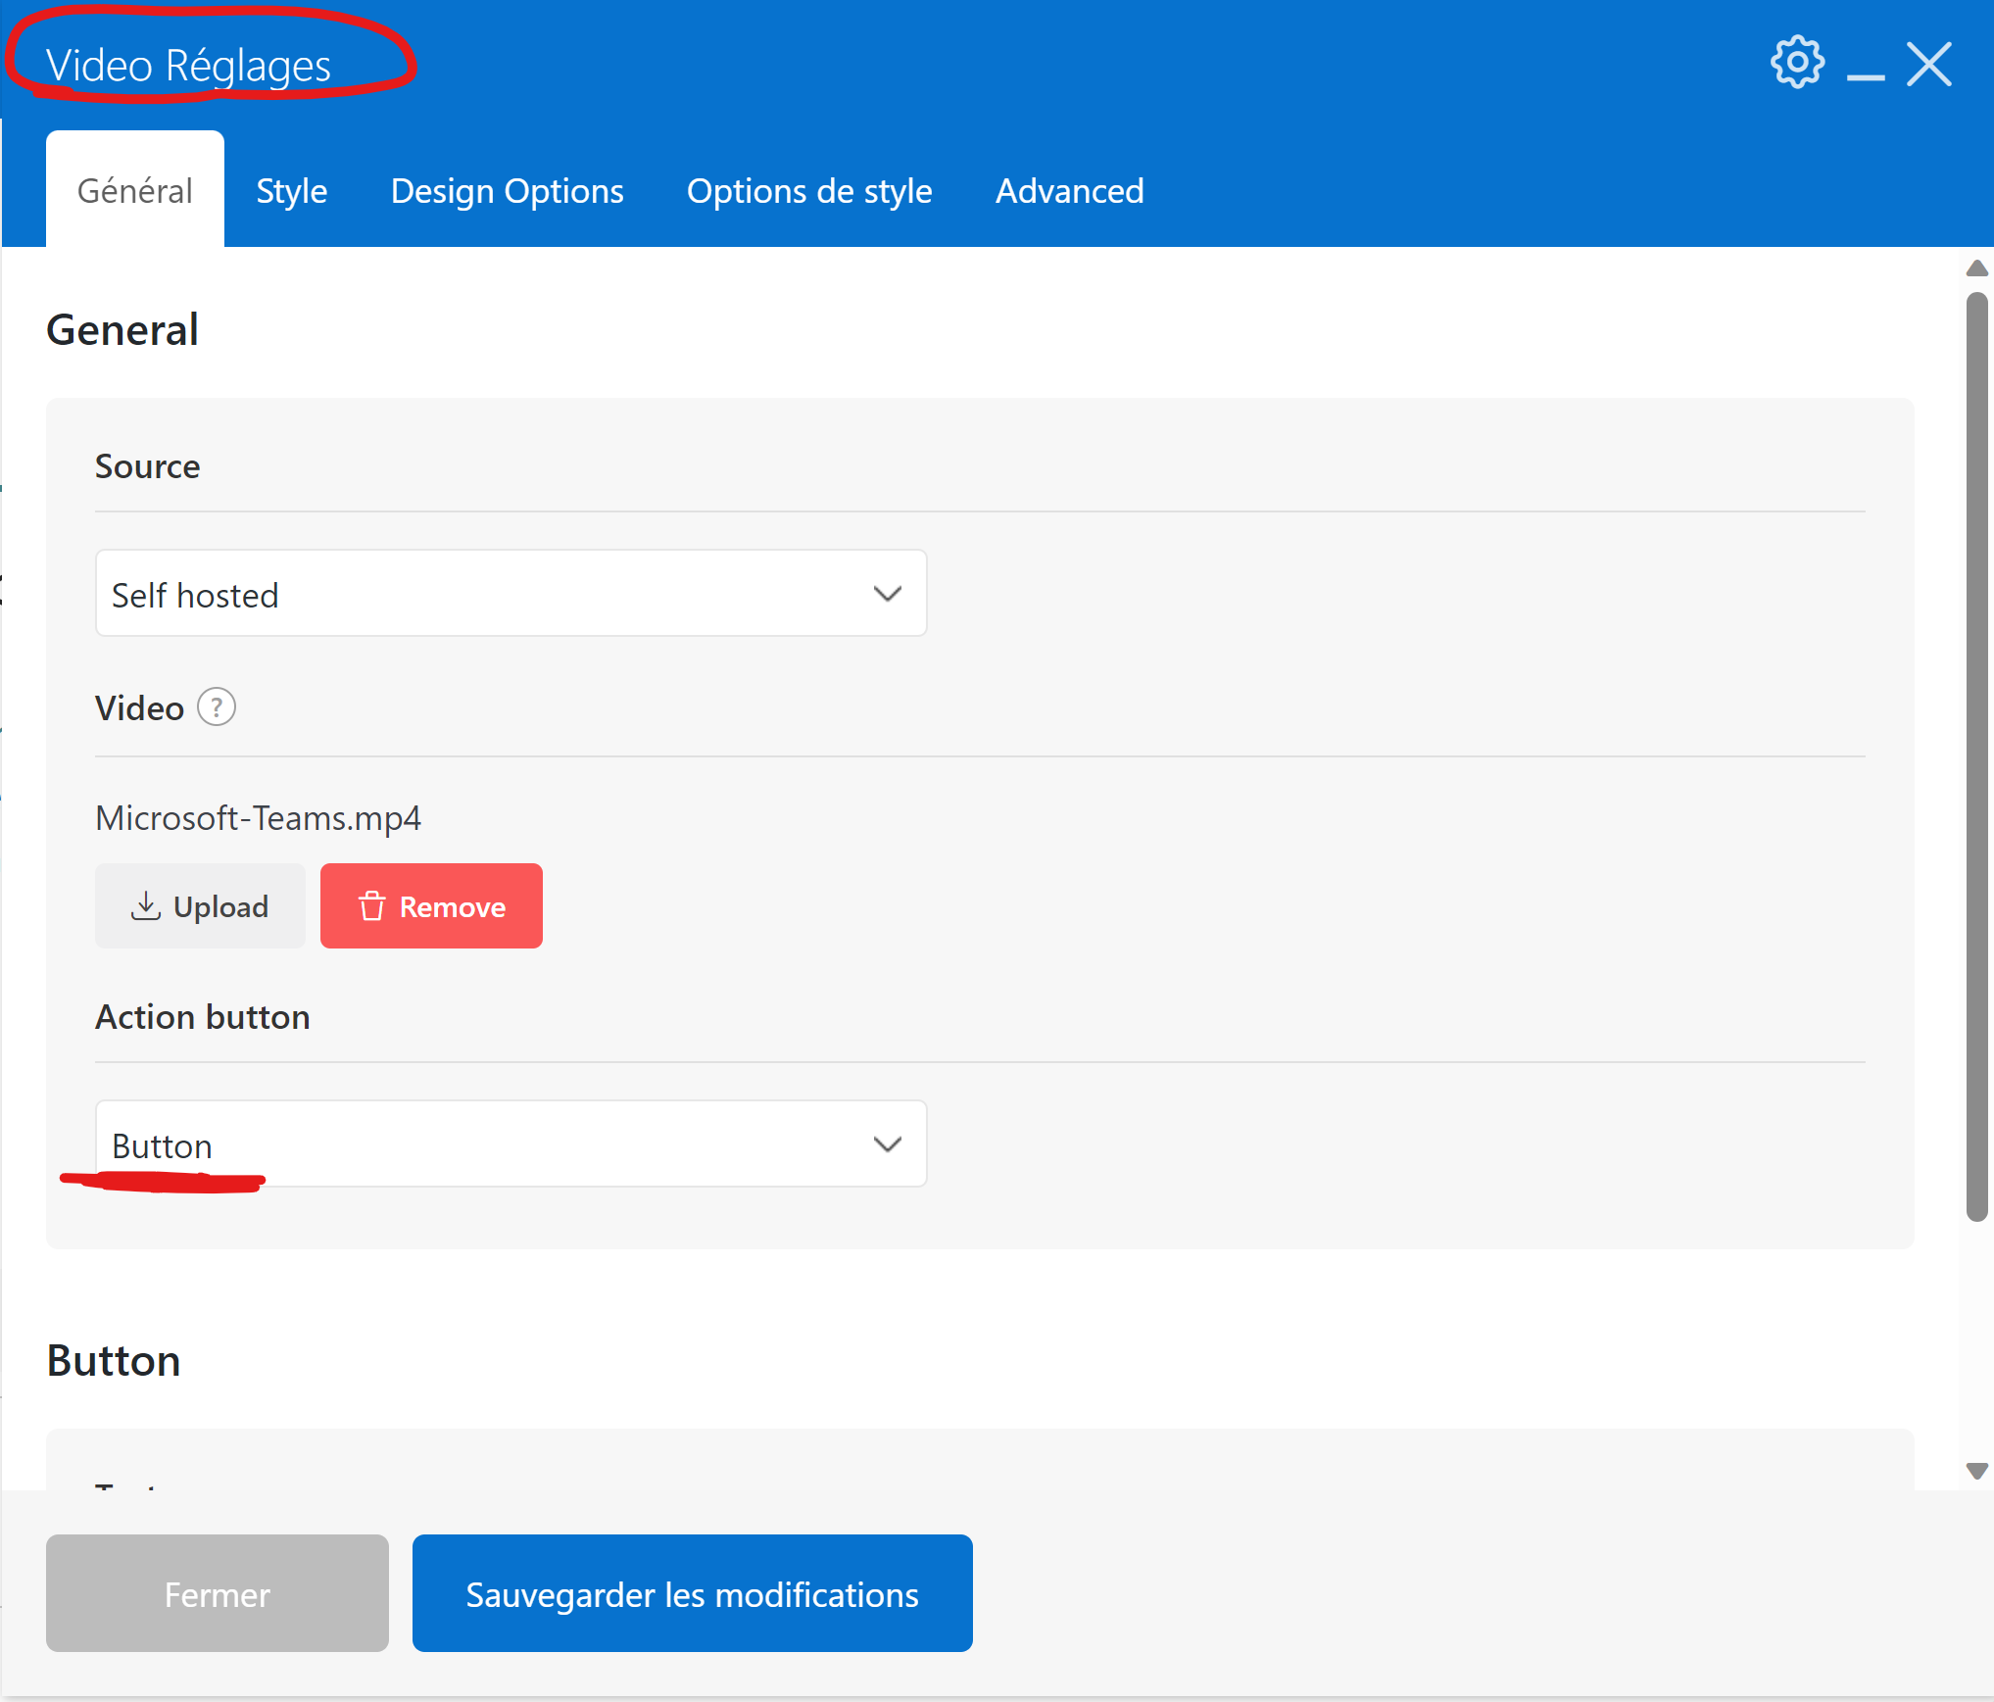Click the Video help question mark icon

[x=217, y=706]
